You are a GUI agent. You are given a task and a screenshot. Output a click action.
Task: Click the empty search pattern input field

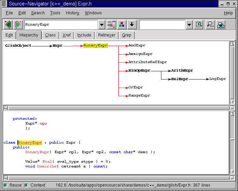tap(162, 25)
